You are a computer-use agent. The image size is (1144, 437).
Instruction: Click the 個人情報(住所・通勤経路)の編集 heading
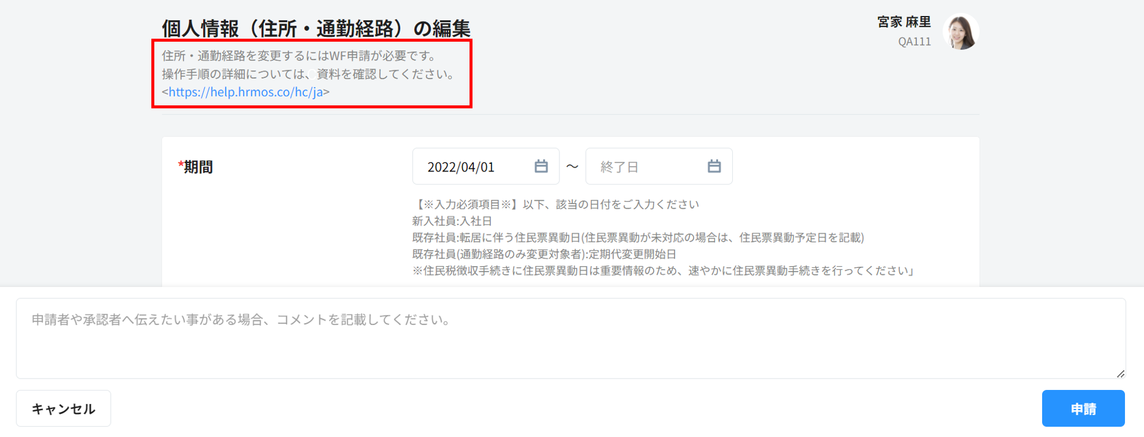[316, 28]
